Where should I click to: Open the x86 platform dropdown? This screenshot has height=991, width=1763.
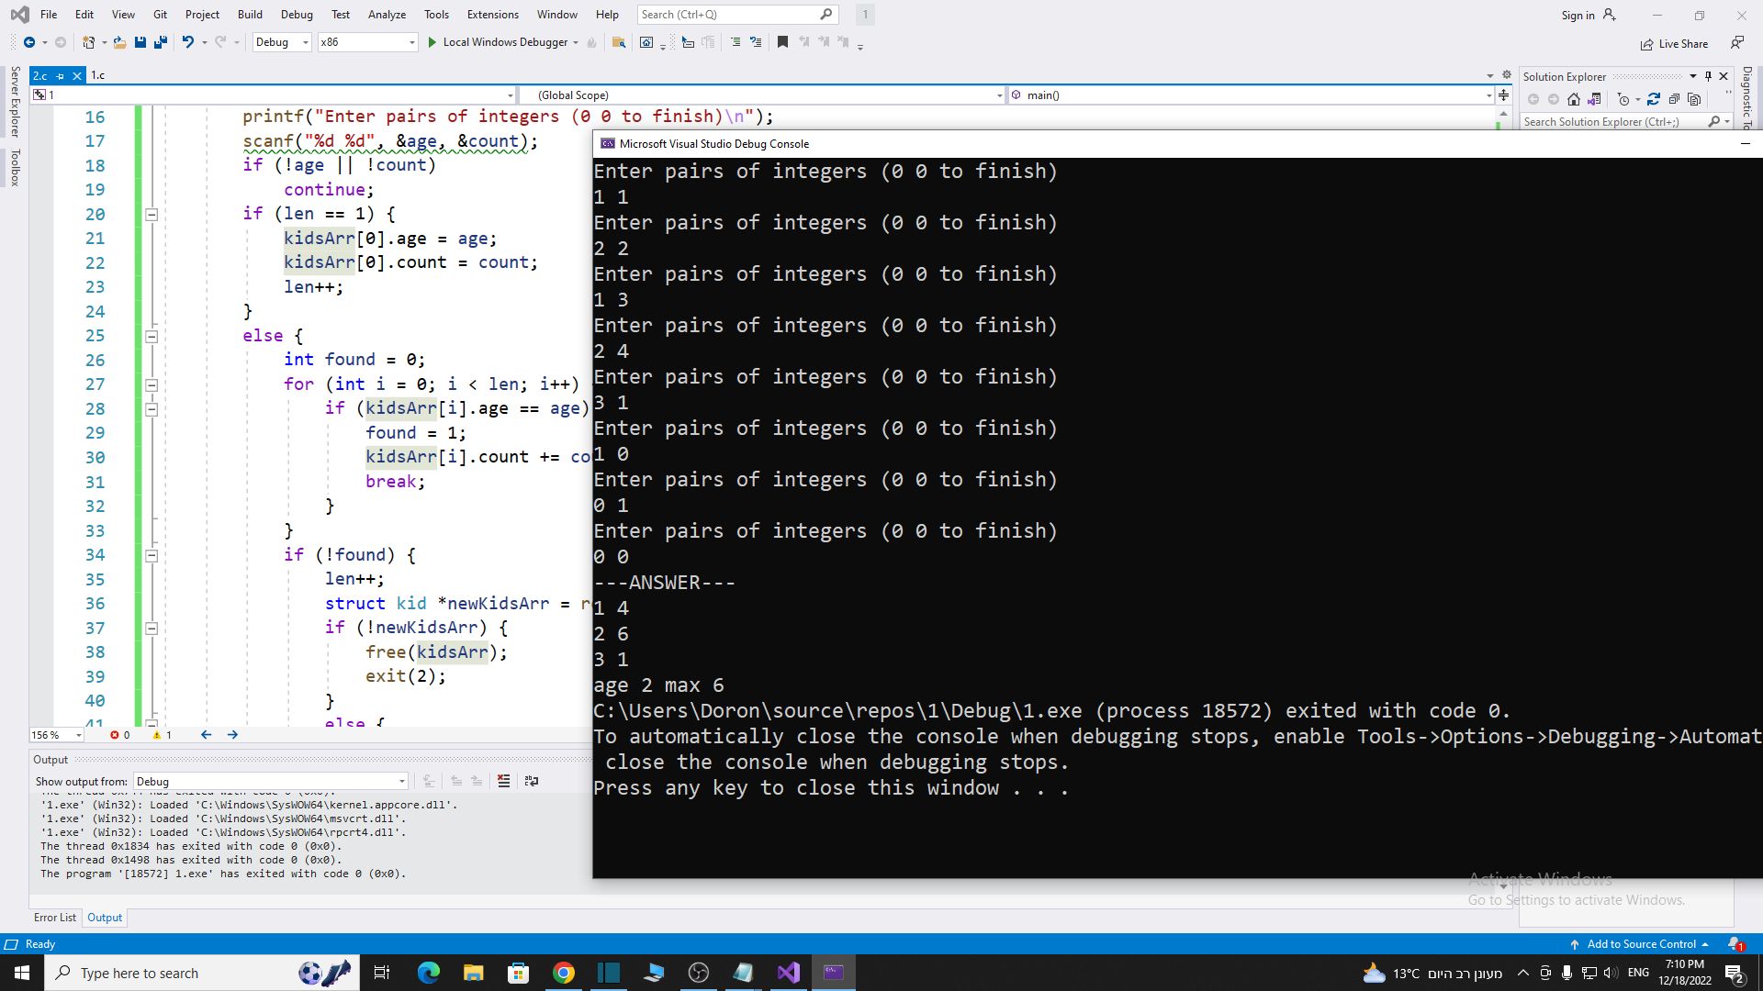410,42
